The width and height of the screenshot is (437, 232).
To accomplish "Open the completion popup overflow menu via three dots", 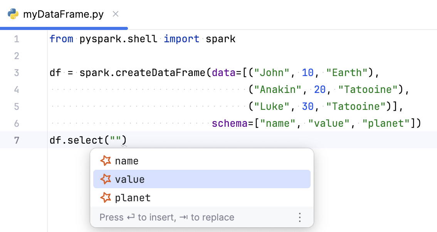I will [x=300, y=217].
